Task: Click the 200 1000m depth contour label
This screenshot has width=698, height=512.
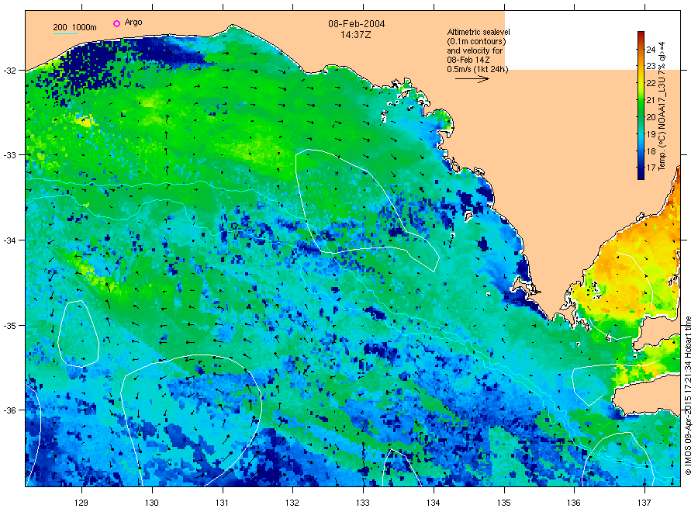Action: (74, 27)
